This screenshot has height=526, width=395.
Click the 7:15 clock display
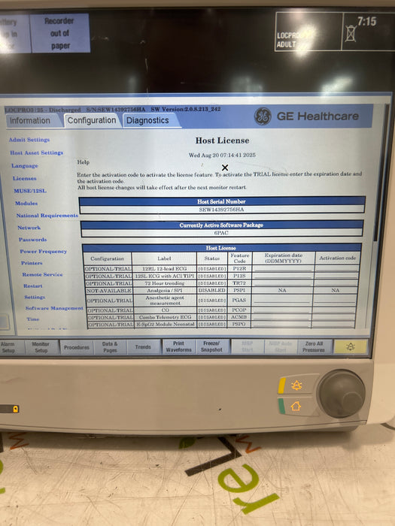coord(367,22)
